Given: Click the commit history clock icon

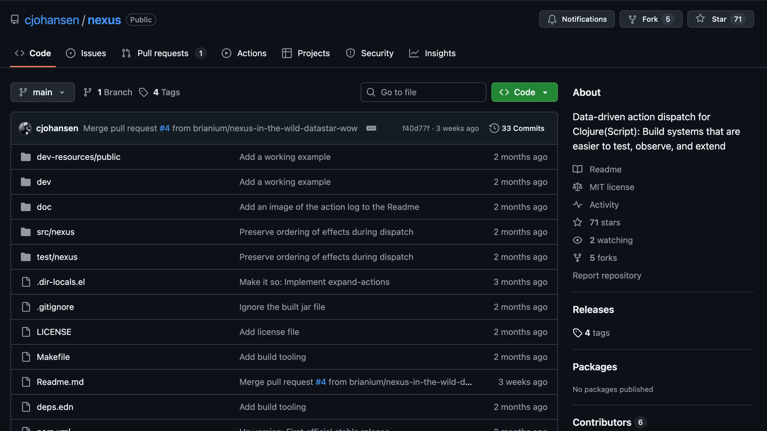Looking at the screenshot, I should coord(494,128).
